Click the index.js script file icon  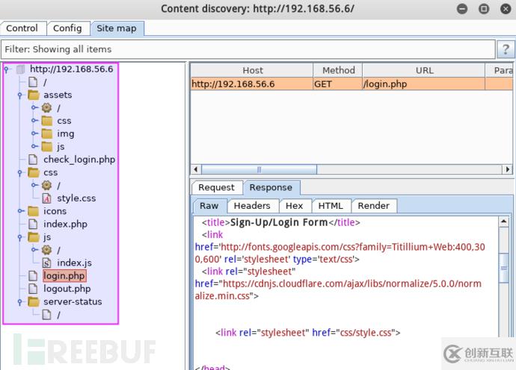pos(46,263)
